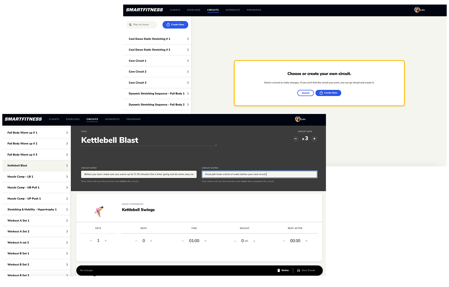The width and height of the screenshot is (449, 287).
Task: Open Lais avatar in back window
Action: click(x=417, y=10)
